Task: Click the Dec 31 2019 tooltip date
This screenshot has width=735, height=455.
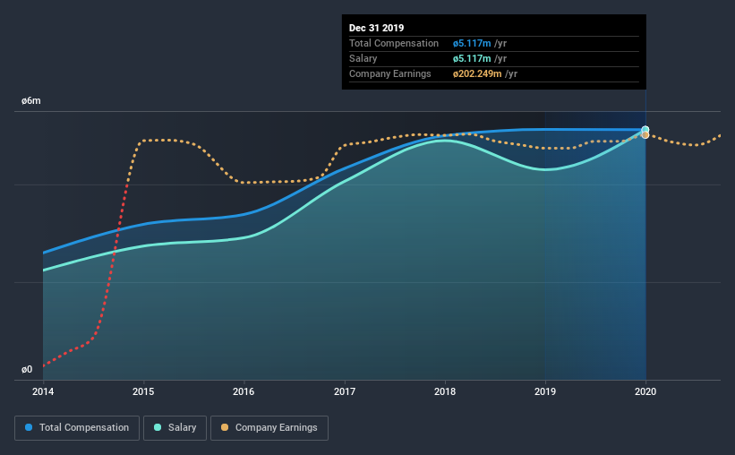Action: pyautogui.click(x=376, y=28)
